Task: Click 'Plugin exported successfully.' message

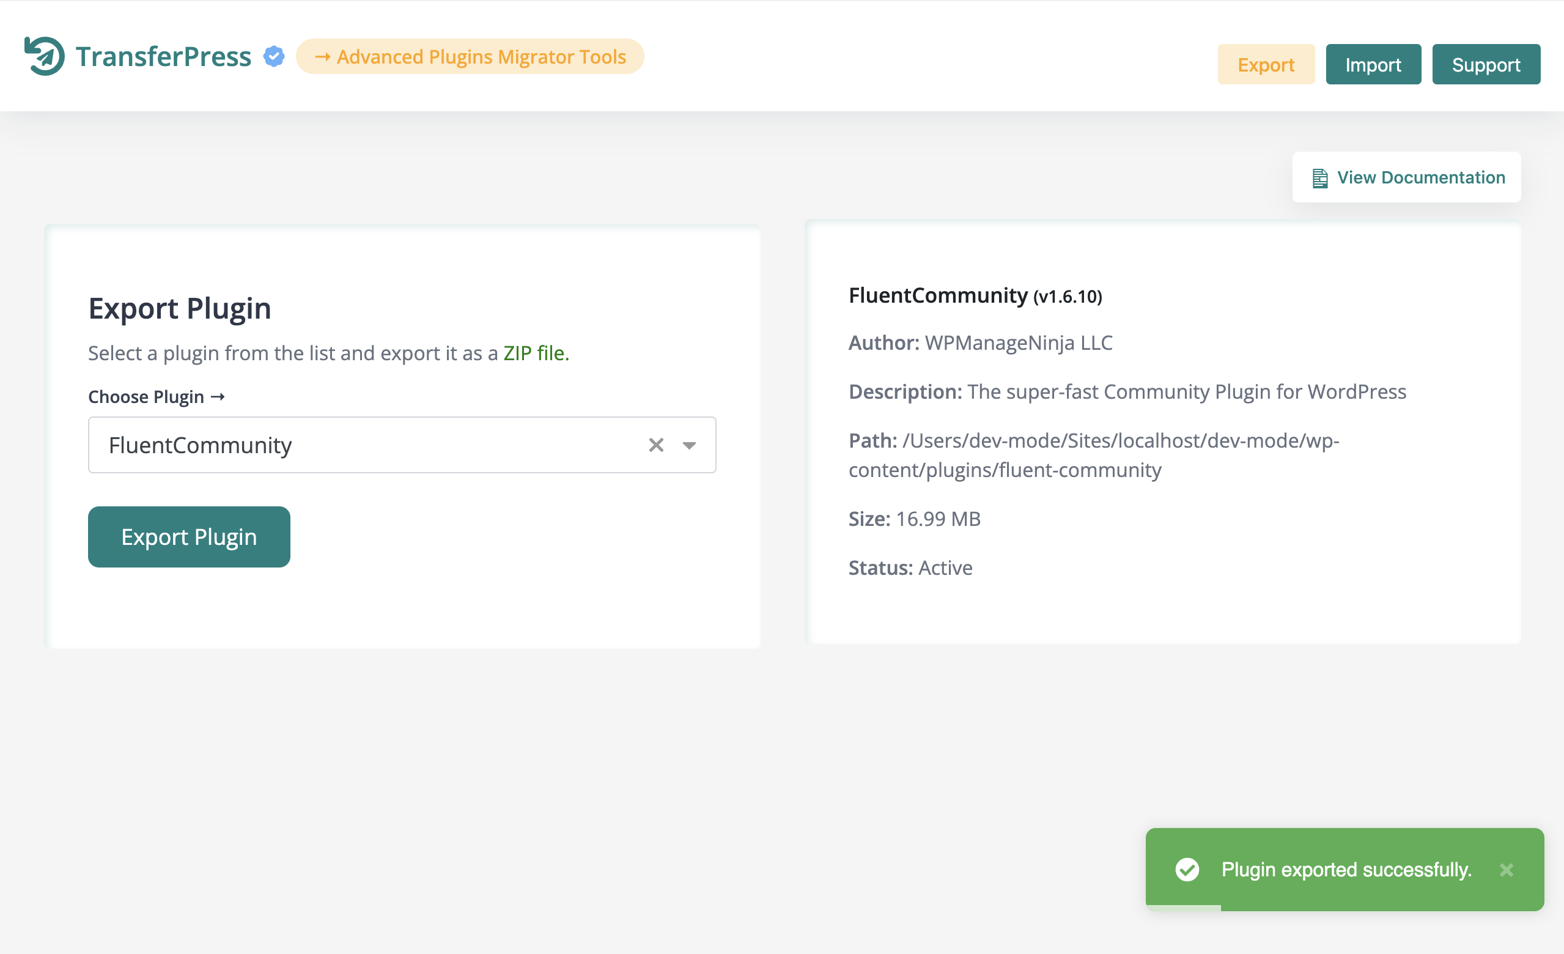Action: point(1346,870)
